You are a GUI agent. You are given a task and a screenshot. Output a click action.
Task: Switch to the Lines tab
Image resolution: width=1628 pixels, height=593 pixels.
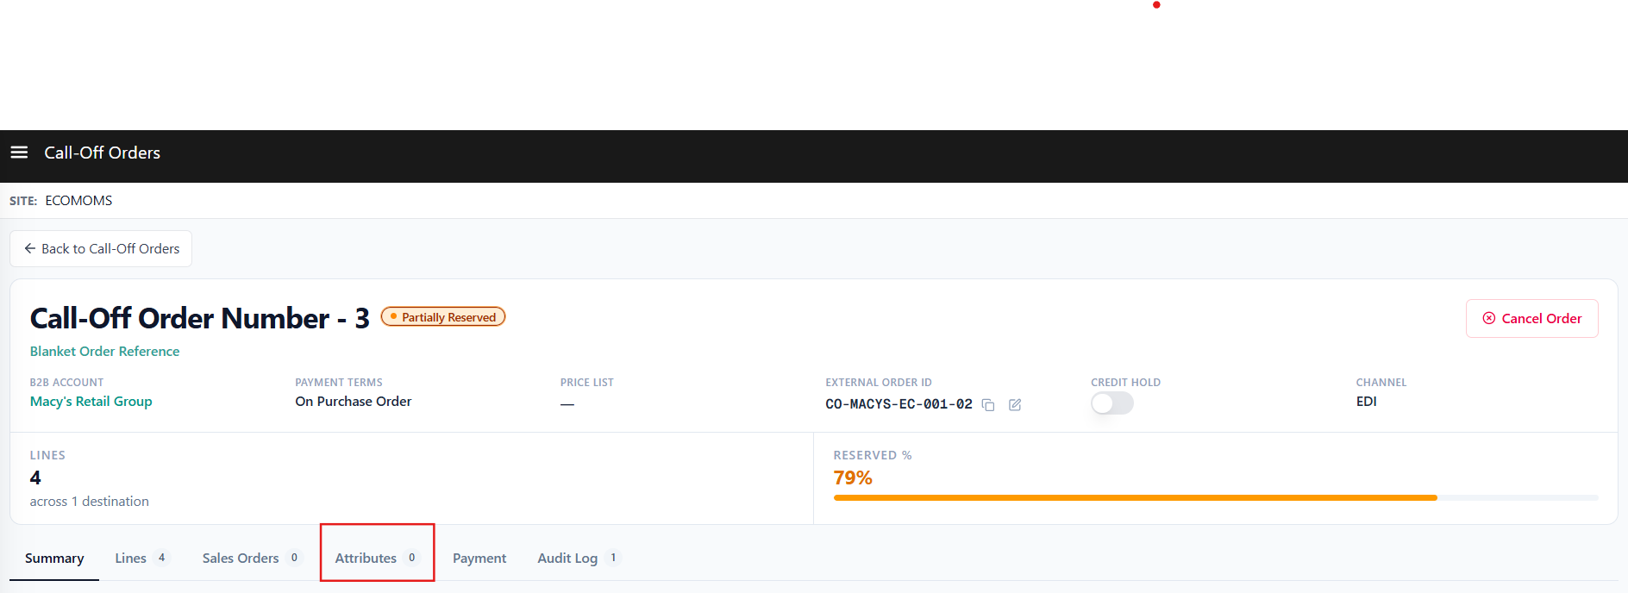tap(142, 559)
